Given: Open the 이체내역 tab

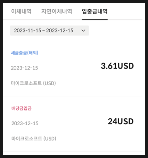Looking at the screenshot, I should [21, 11].
